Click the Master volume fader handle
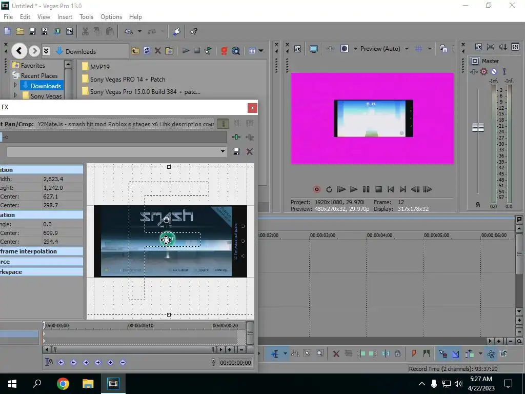Image resolution: width=525 pixels, height=394 pixels. pyautogui.click(x=478, y=127)
